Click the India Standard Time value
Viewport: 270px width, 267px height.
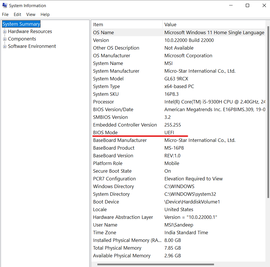click(x=186, y=233)
